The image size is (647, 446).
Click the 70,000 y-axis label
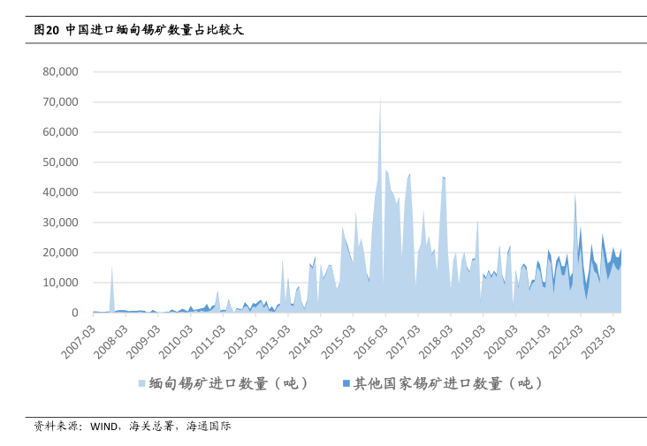61,102
